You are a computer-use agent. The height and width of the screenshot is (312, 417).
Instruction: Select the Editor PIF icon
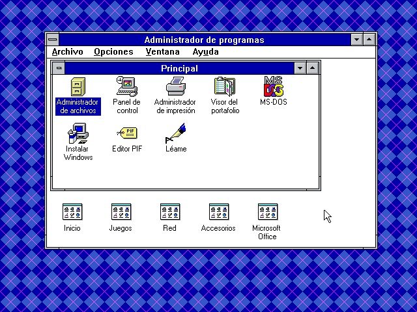tap(127, 133)
